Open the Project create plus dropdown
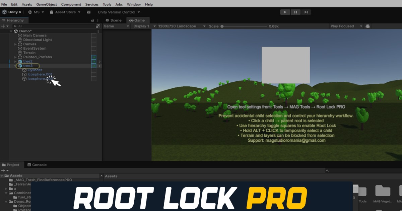This screenshot has height=211, width=402. point(4,170)
